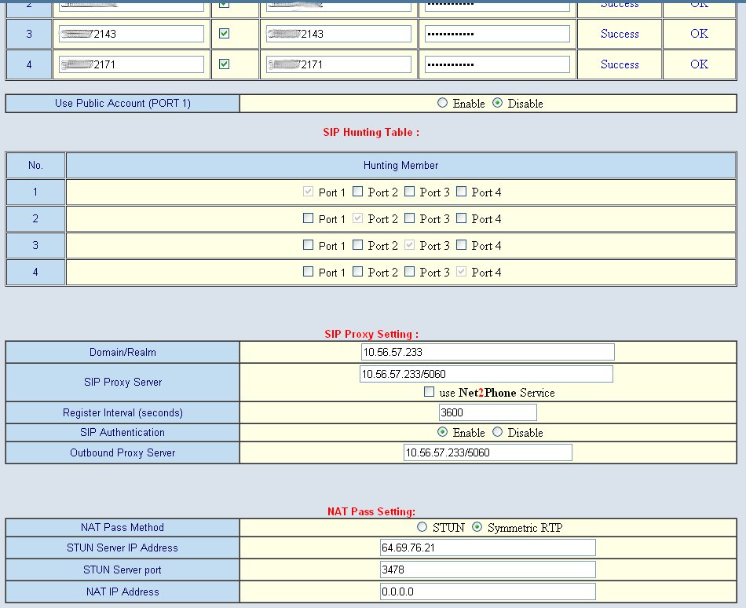Enable Use Public Account radio button
Screen dimensions: 746x608
(442, 104)
